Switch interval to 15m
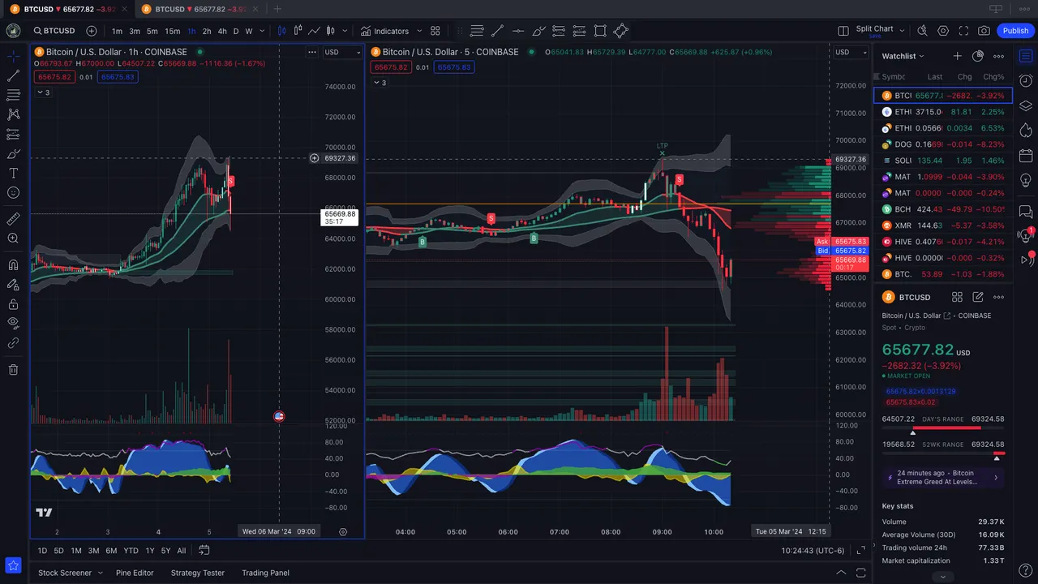Viewport: 1038px width, 584px height. (x=173, y=31)
